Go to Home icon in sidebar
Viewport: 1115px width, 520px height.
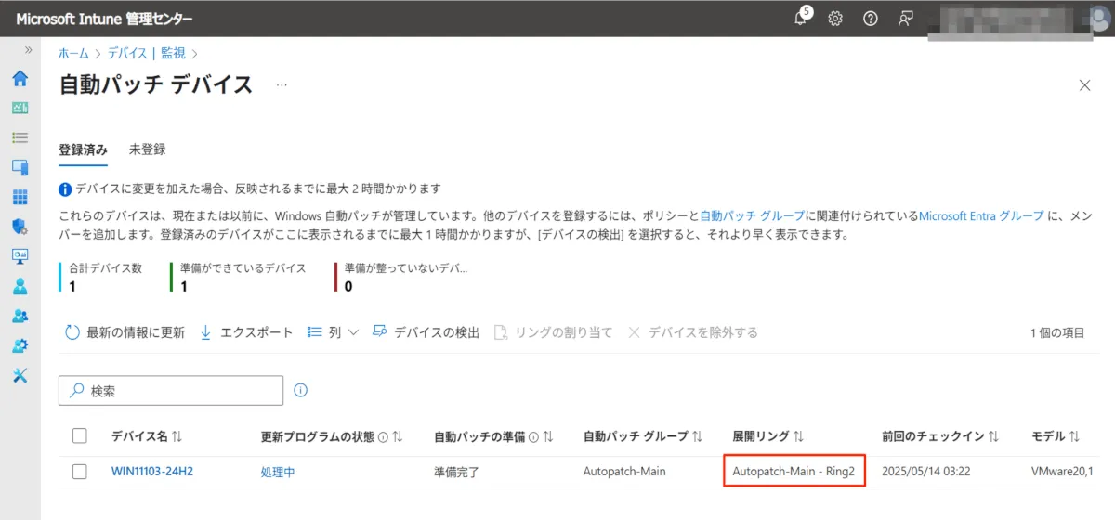(20, 79)
